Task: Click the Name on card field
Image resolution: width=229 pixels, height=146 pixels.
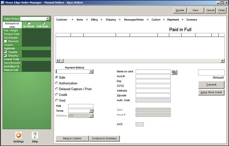Action: (x=153, y=71)
